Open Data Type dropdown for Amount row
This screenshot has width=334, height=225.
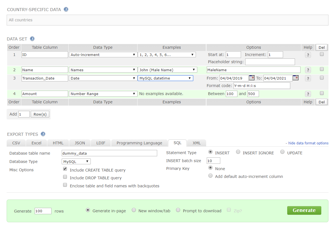(103, 94)
